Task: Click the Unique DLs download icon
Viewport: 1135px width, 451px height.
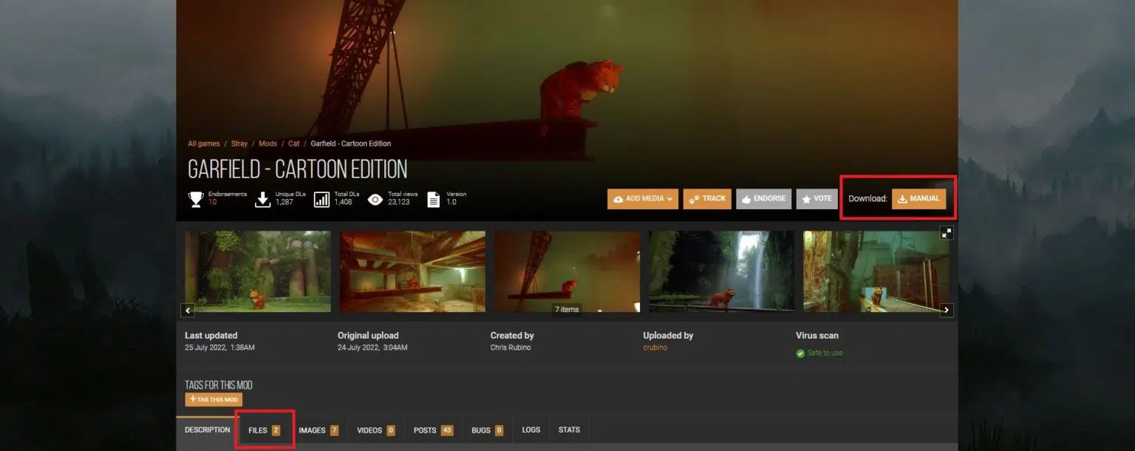Action: pos(263,199)
